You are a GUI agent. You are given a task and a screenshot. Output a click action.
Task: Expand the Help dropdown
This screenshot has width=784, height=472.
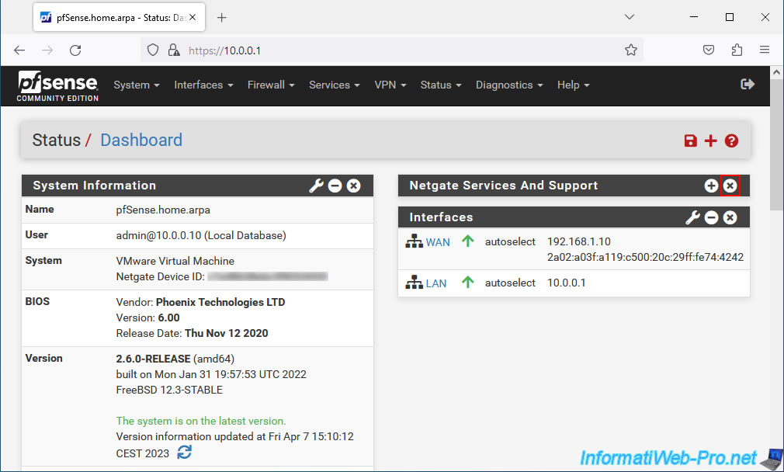[574, 85]
